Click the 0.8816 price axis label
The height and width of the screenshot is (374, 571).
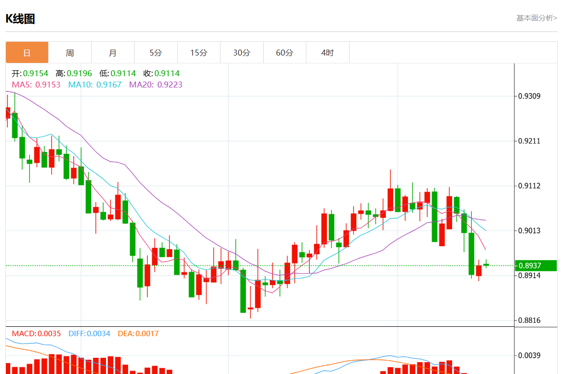coord(529,320)
